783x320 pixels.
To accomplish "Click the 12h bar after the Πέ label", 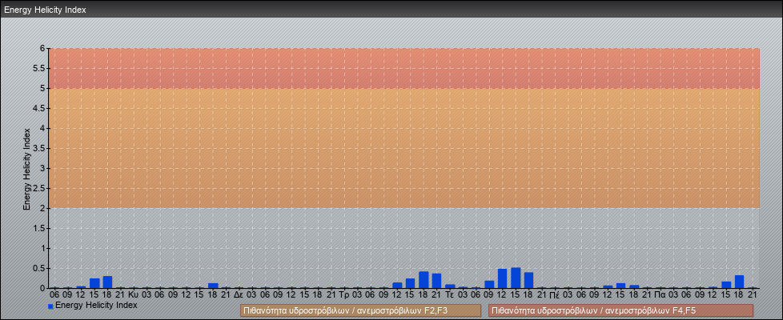I will pyautogui.click(x=608, y=286).
